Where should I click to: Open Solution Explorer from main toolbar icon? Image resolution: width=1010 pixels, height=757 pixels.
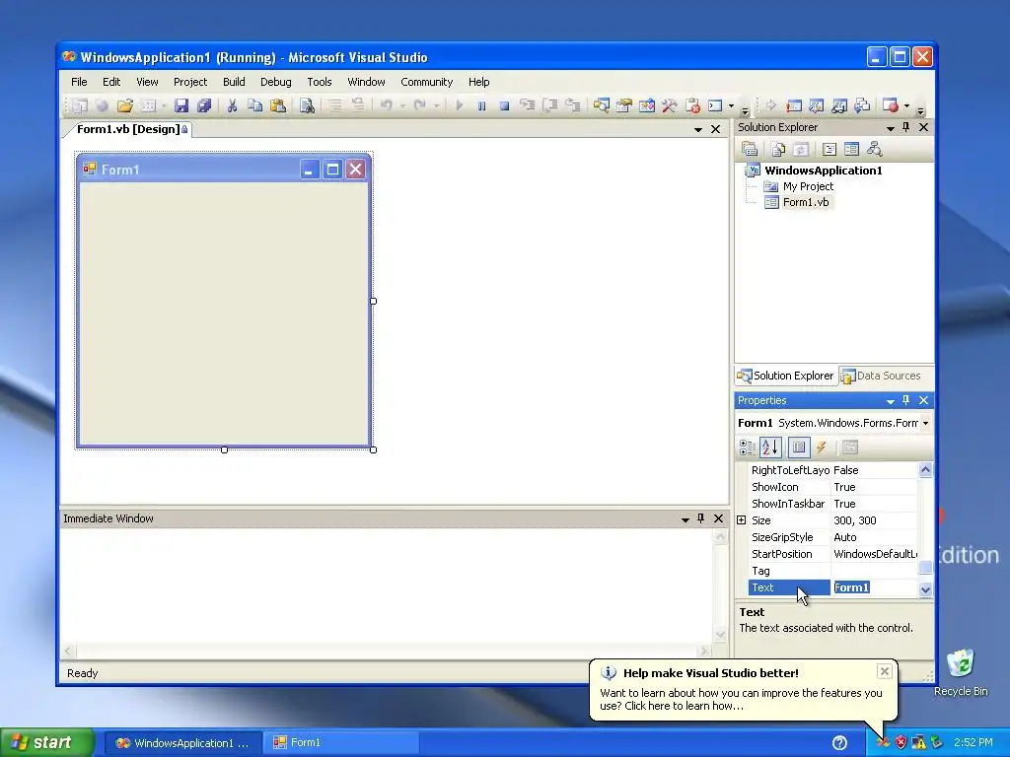click(601, 105)
